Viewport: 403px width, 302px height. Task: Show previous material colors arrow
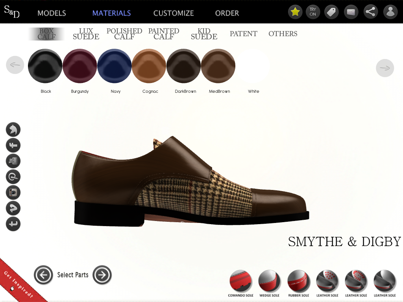pos(15,65)
